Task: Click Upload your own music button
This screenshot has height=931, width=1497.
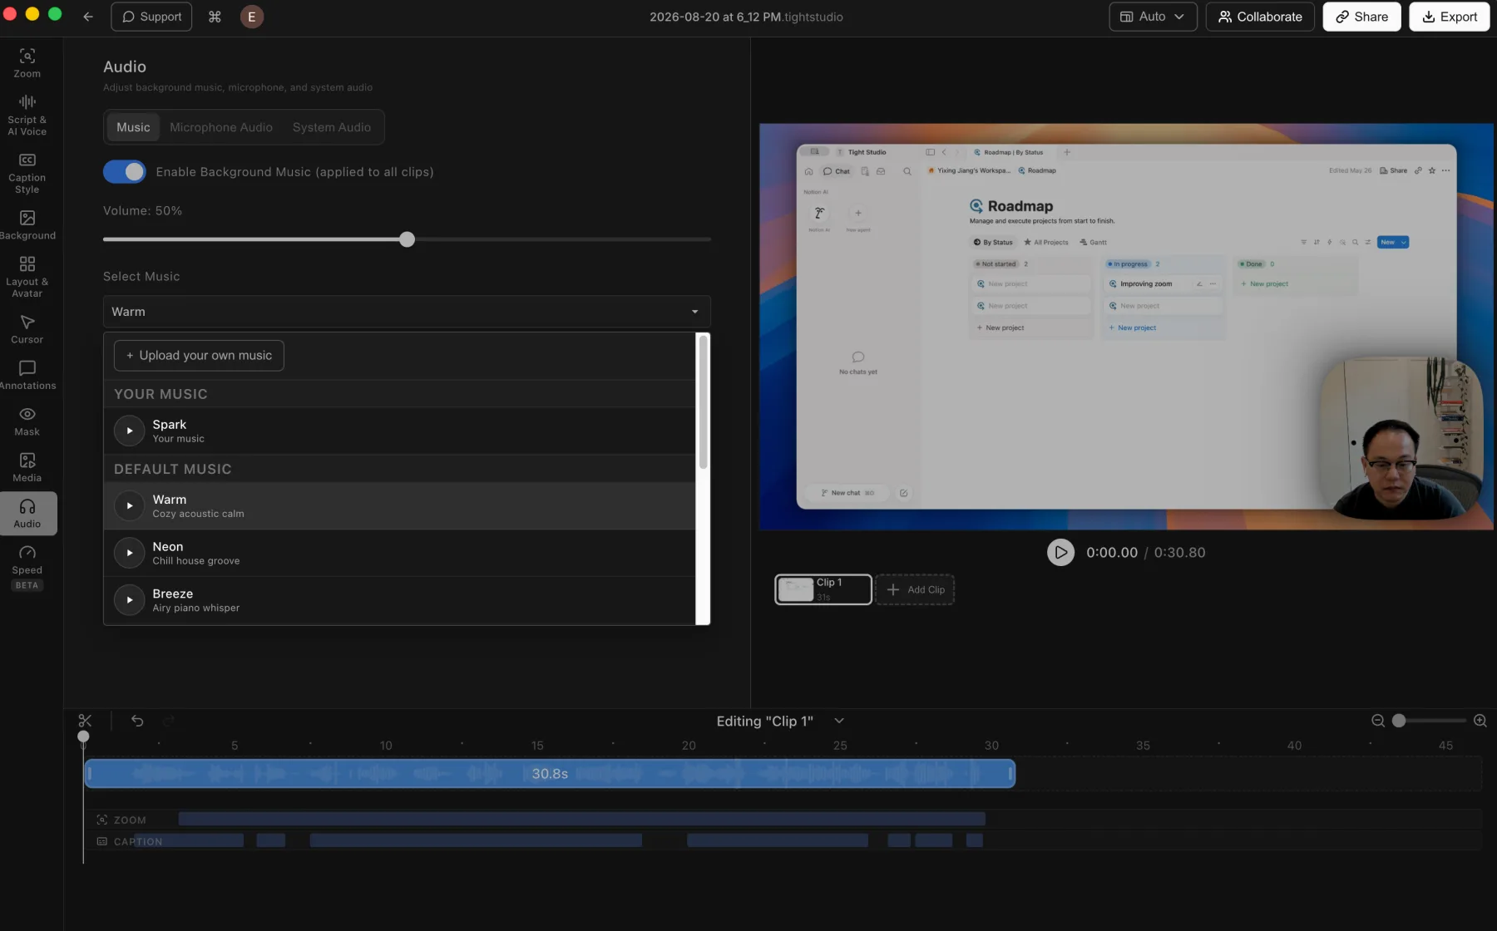Action: (x=199, y=355)
